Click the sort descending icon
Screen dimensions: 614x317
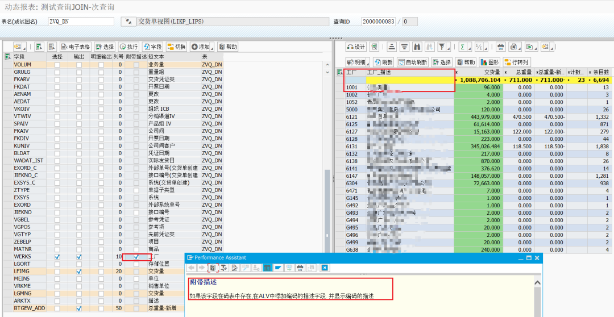tap(405, 47)
